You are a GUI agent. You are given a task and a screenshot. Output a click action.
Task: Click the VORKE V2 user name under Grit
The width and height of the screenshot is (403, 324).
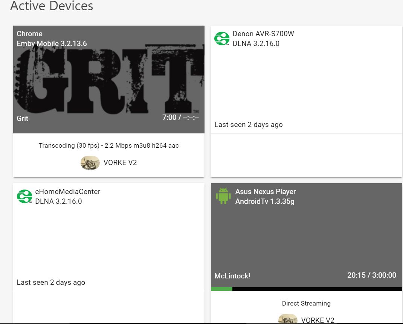120,162
